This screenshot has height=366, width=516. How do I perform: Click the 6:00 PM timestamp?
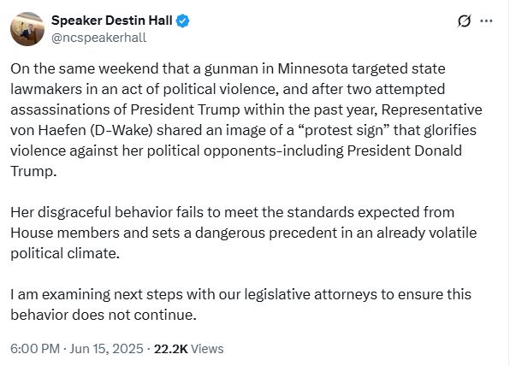coord(35,349)
